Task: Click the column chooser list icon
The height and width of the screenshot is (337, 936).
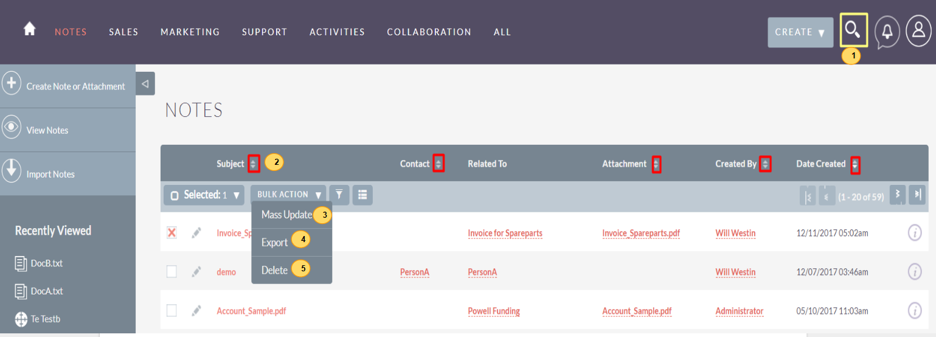Action: [x=362, y=195]
